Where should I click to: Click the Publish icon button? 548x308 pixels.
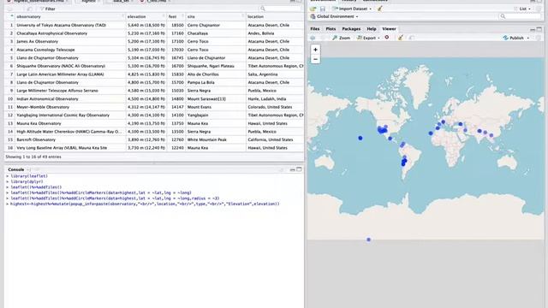[513, 38]
